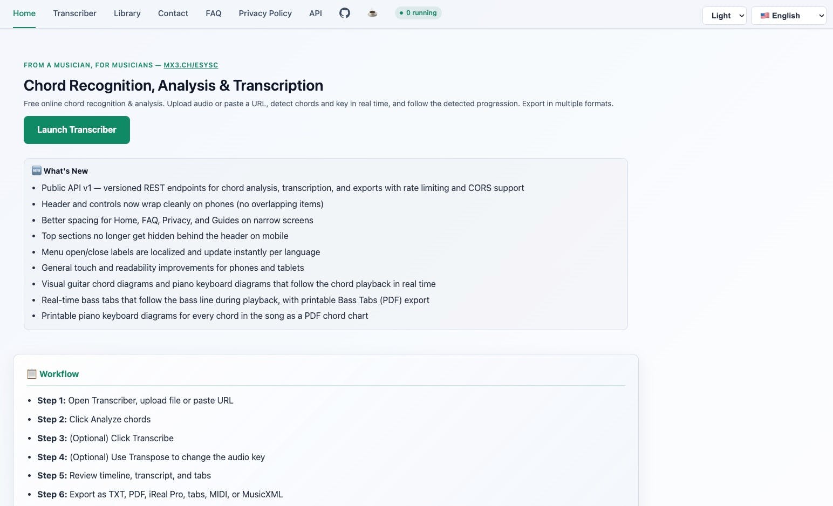The height and width of the screenshot is (506, 833).
Task: Open the Library page
Action: [127, 13]
